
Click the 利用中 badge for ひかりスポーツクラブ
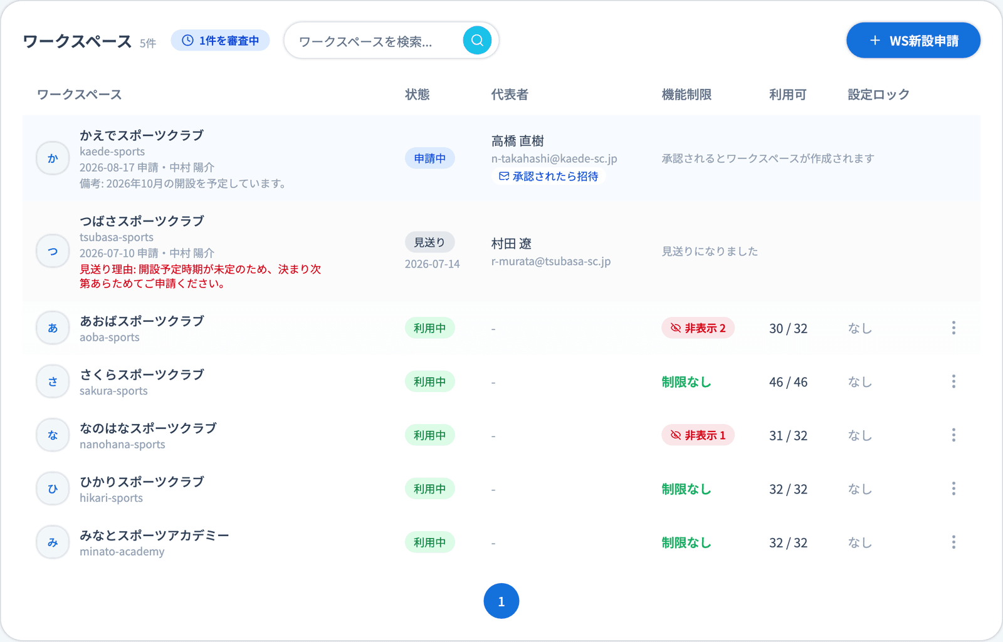coord(429,489)
